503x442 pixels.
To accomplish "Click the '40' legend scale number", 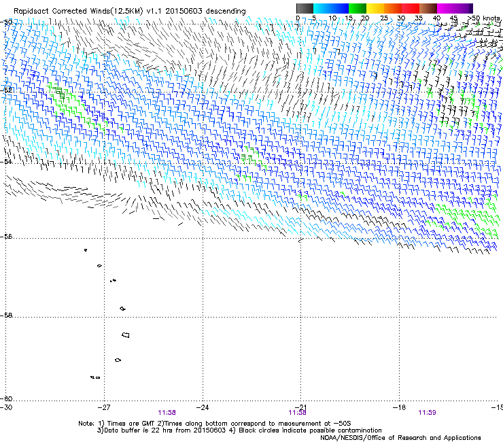I will pos(436,18).
